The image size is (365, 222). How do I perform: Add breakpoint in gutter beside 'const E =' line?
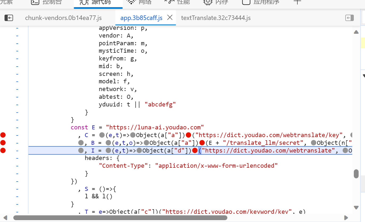[x=17, y=127]
